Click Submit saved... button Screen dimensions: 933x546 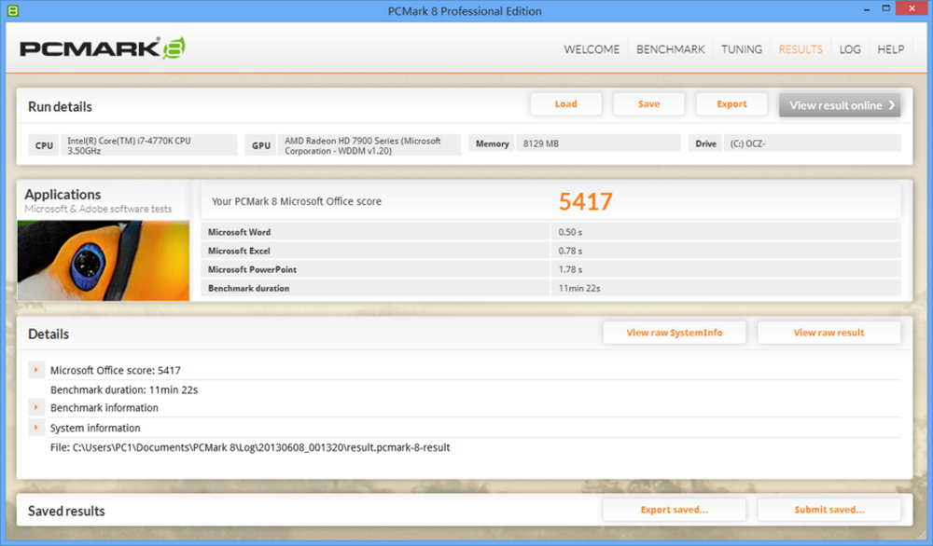(x=829, y=510)
